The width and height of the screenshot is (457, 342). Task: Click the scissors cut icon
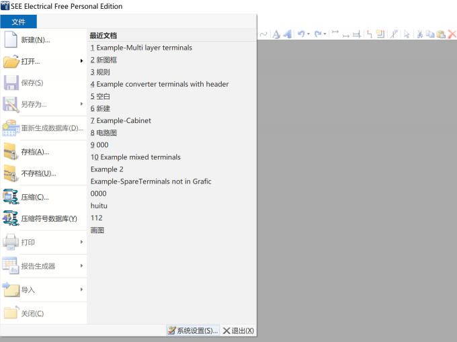[x=419, y=34]
